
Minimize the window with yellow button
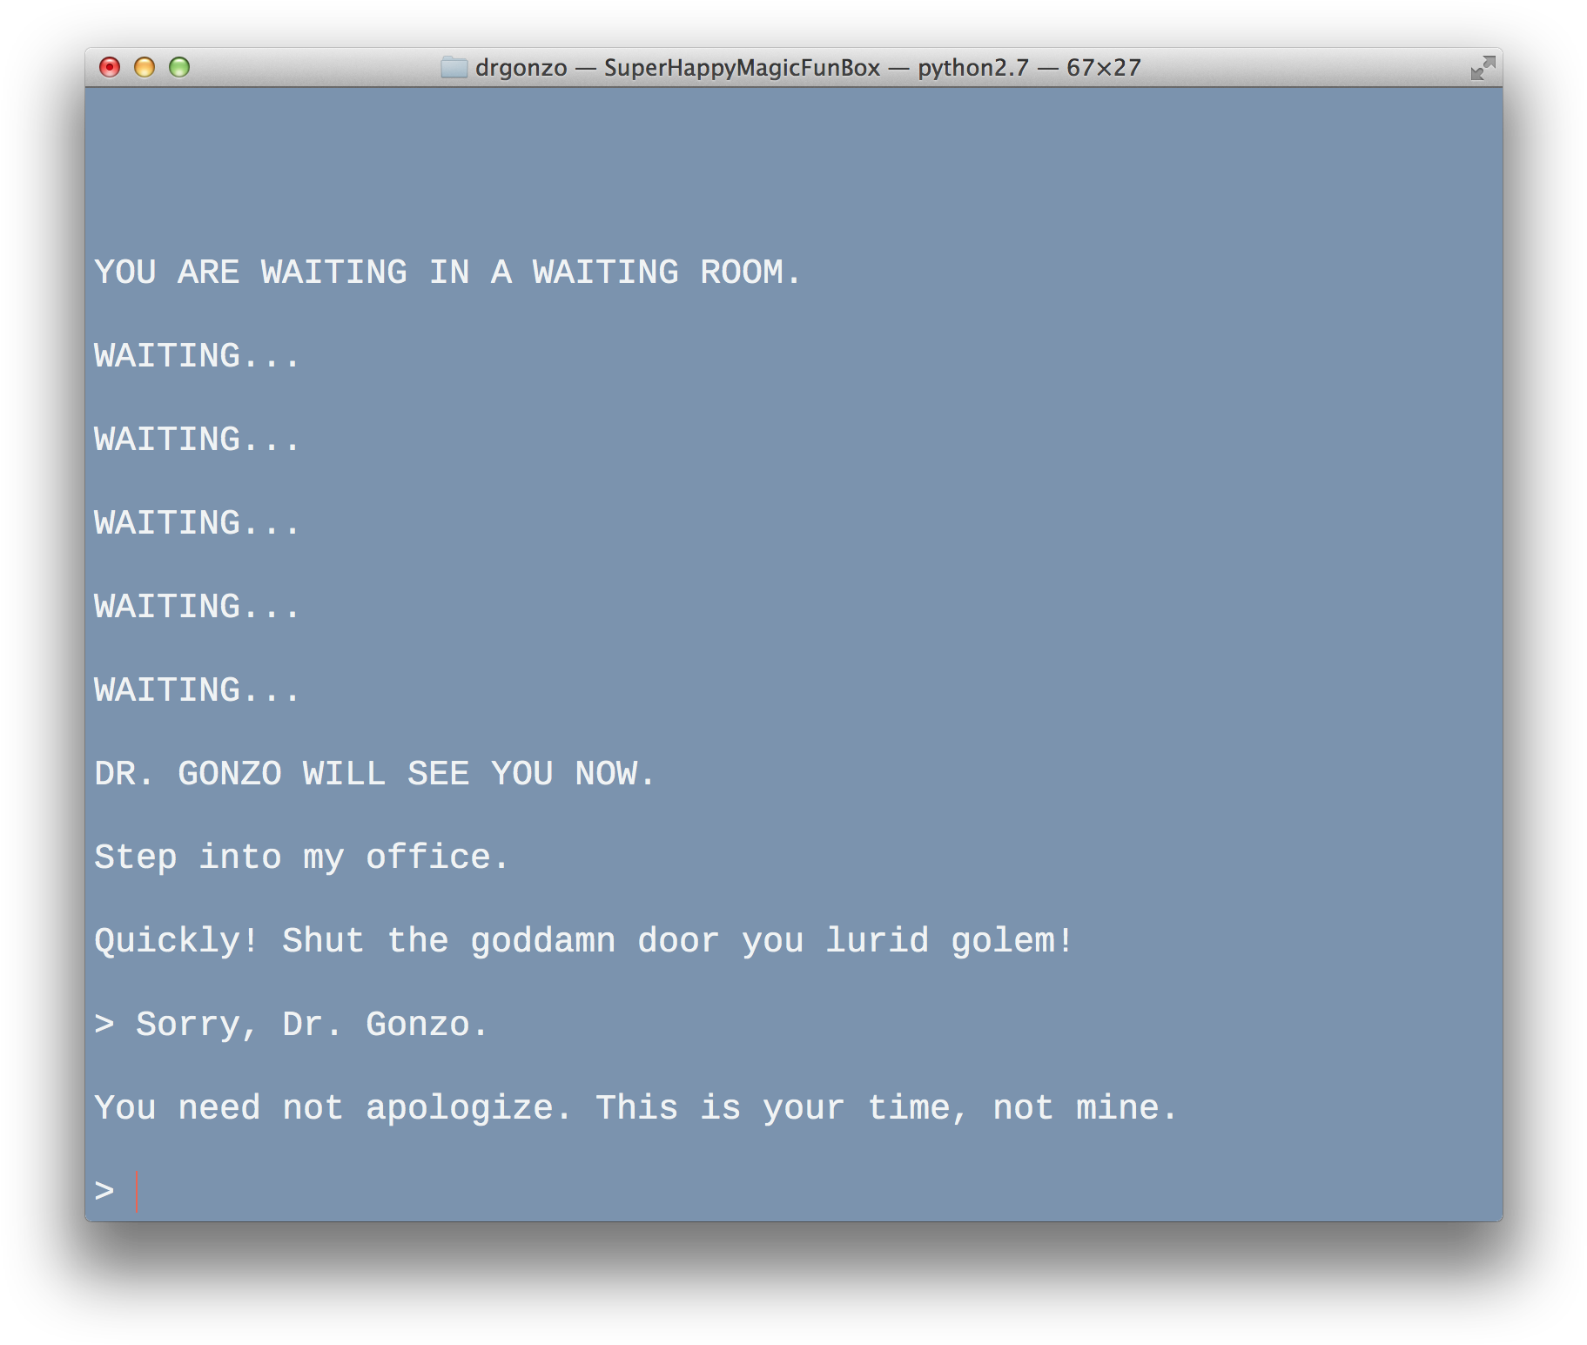pos(145,67)
